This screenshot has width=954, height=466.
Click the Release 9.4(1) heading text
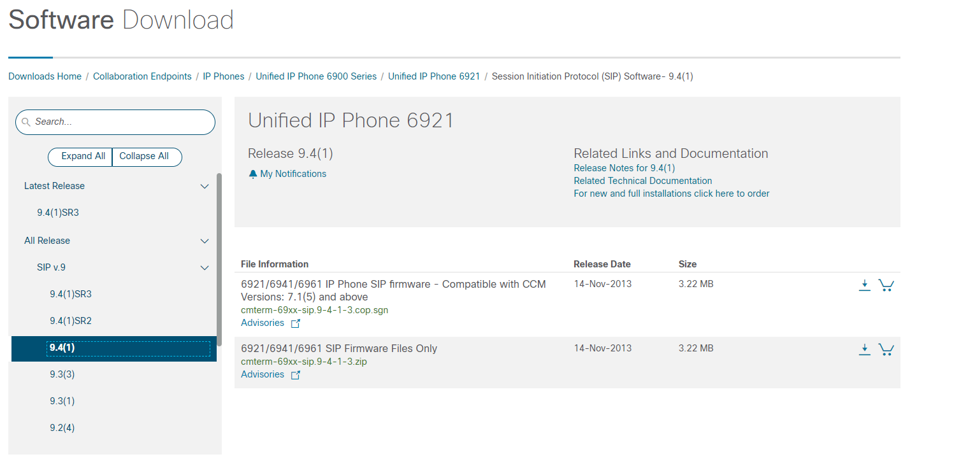291,153
